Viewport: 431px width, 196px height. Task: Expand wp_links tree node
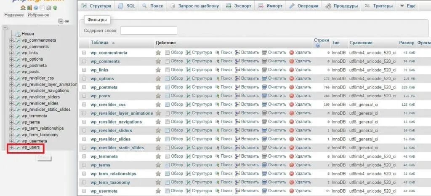(x=11, y=53)
